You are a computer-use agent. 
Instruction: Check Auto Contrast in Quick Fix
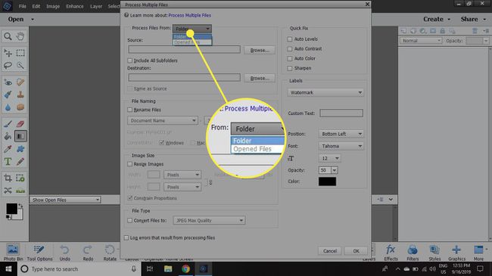pyautogui.click(x=290, y=49)
